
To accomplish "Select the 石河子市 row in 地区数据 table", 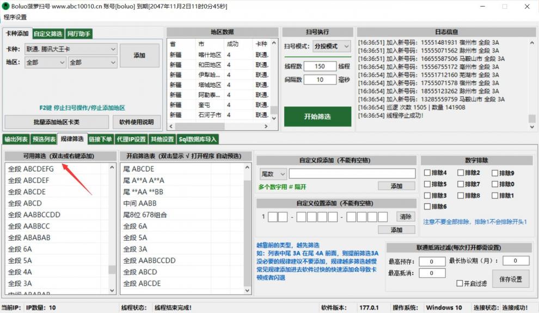I will 219,115.
